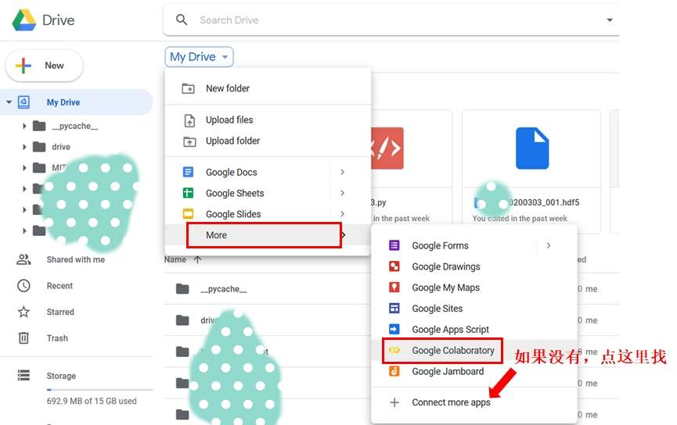The width and height of the screenshot is (677, 425).
Task: Expand the Google Slides submenu arrow
Action: [x=342, y=214]
